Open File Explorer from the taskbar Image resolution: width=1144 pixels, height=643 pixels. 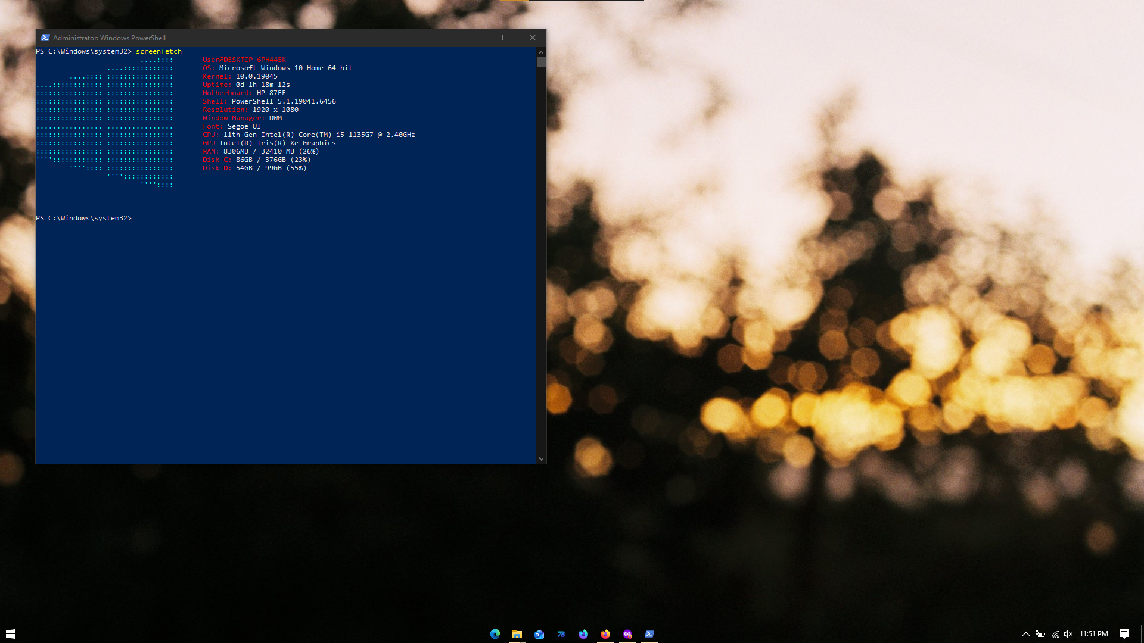(x=517, y=634)
